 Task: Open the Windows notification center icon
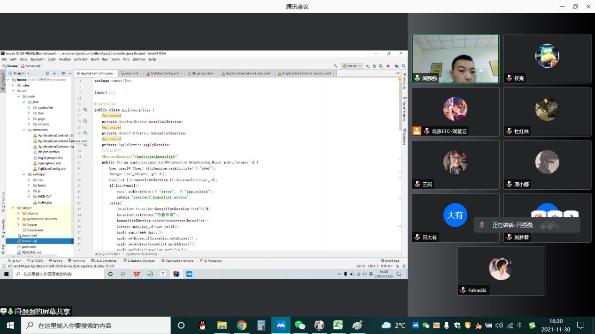coord(580,325)
